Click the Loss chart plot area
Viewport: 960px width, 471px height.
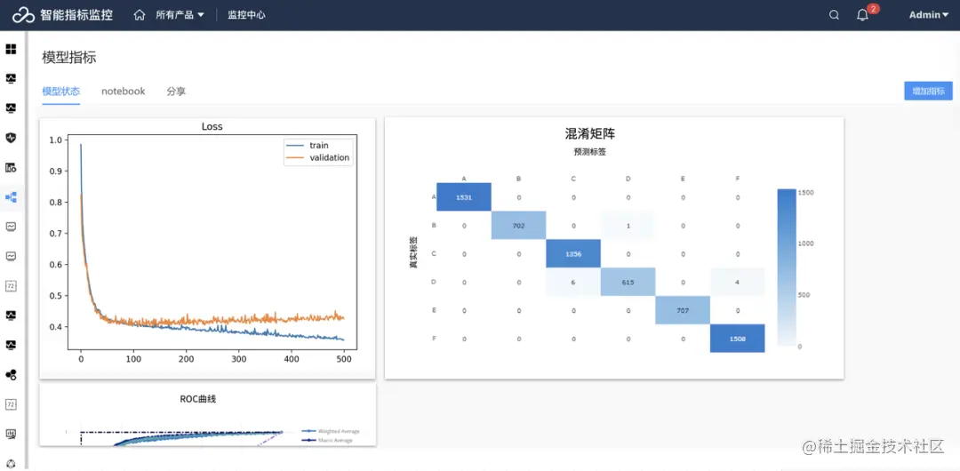point(212,242)
